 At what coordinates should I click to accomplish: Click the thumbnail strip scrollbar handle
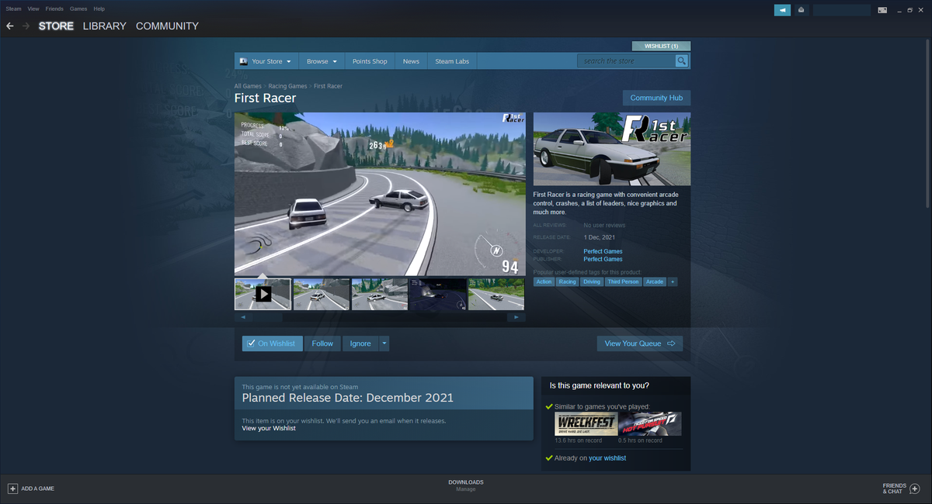click(x=267, y=317)
